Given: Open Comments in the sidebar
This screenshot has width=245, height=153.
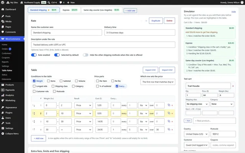Looking at the screenshot, I should (x=10, y=32).
